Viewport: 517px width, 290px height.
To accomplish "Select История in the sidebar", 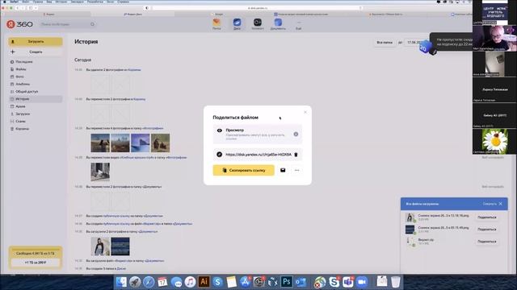I will pos(36,99).
